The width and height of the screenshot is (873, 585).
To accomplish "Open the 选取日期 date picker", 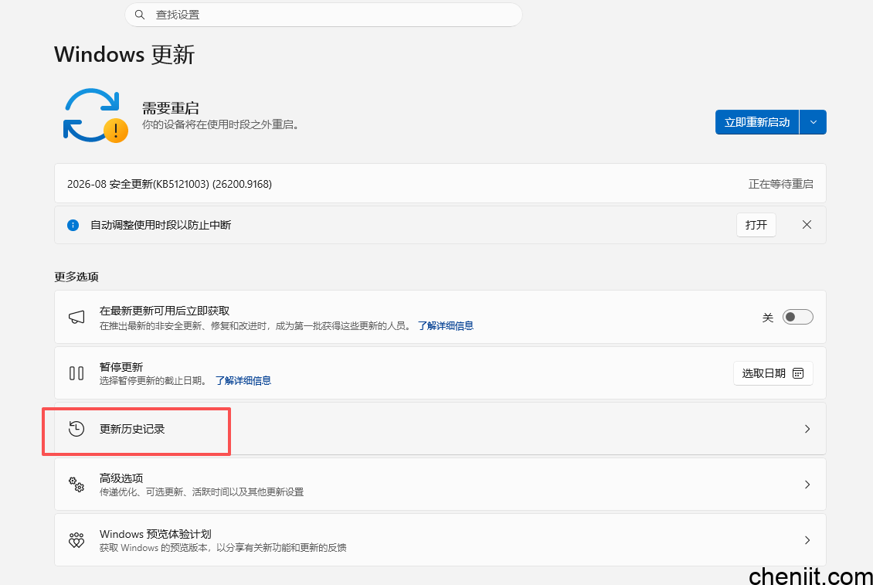I will point(773,373).
